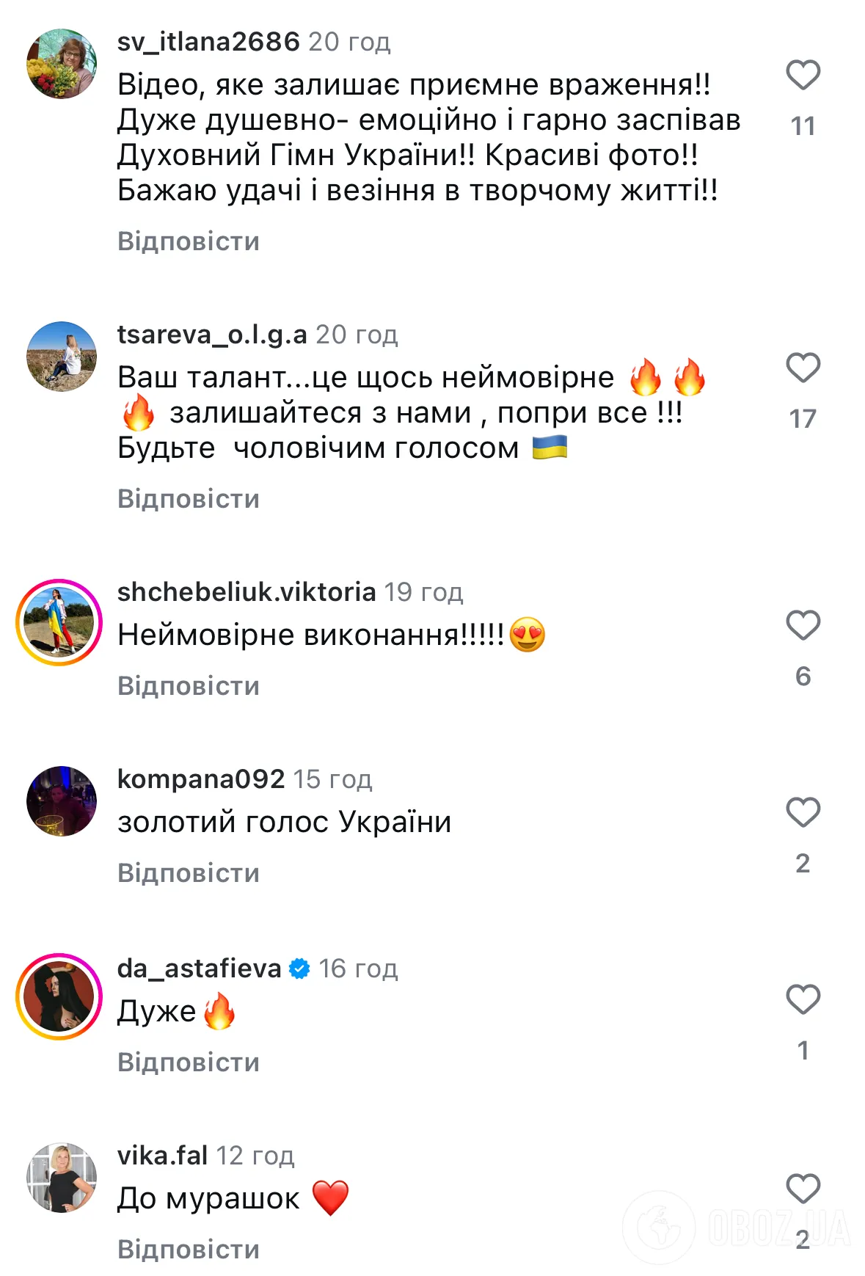Go to da_astafieva's username link
The image size is (865, 1276).
(x=200, y=969)
